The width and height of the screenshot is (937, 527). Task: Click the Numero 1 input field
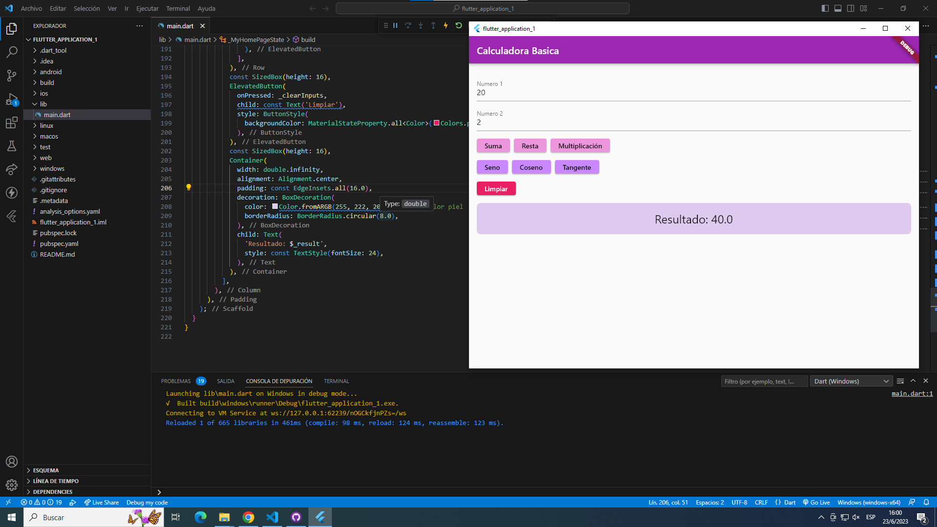pyautogui.click(x=586, y=92)
